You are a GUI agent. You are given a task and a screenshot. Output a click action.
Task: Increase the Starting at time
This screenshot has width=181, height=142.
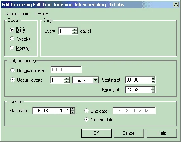[153, 78]
